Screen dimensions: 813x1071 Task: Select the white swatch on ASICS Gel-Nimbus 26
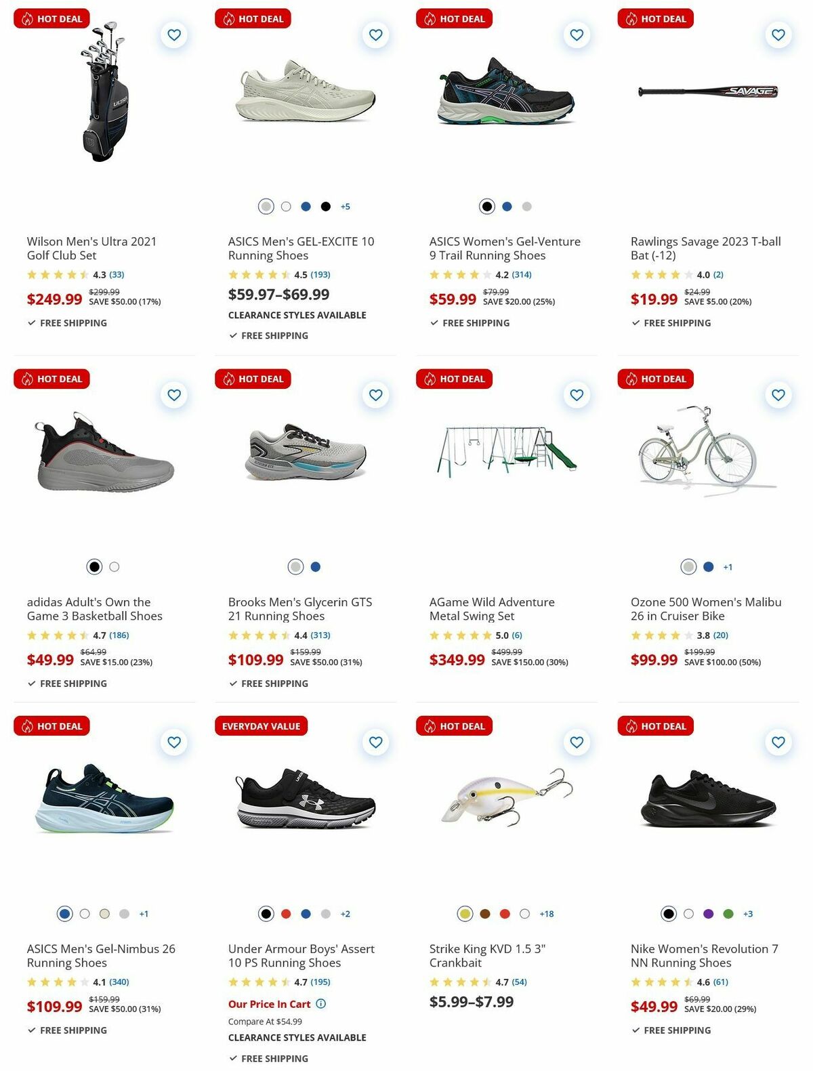point(84,913)
